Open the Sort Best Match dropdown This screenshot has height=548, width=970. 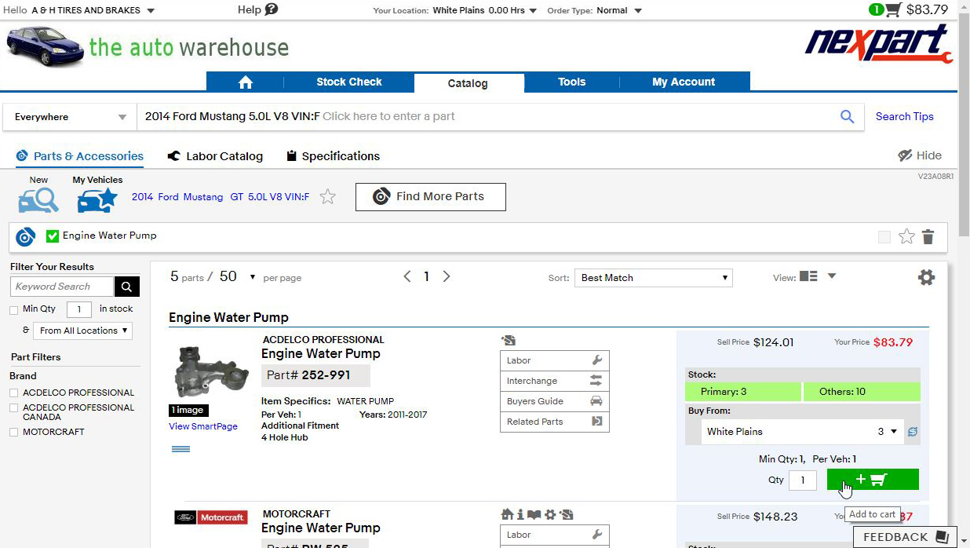[x=653, y=278]
